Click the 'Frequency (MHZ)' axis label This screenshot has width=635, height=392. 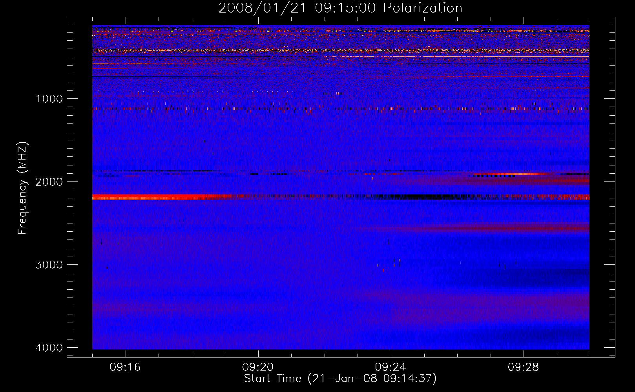22,188
